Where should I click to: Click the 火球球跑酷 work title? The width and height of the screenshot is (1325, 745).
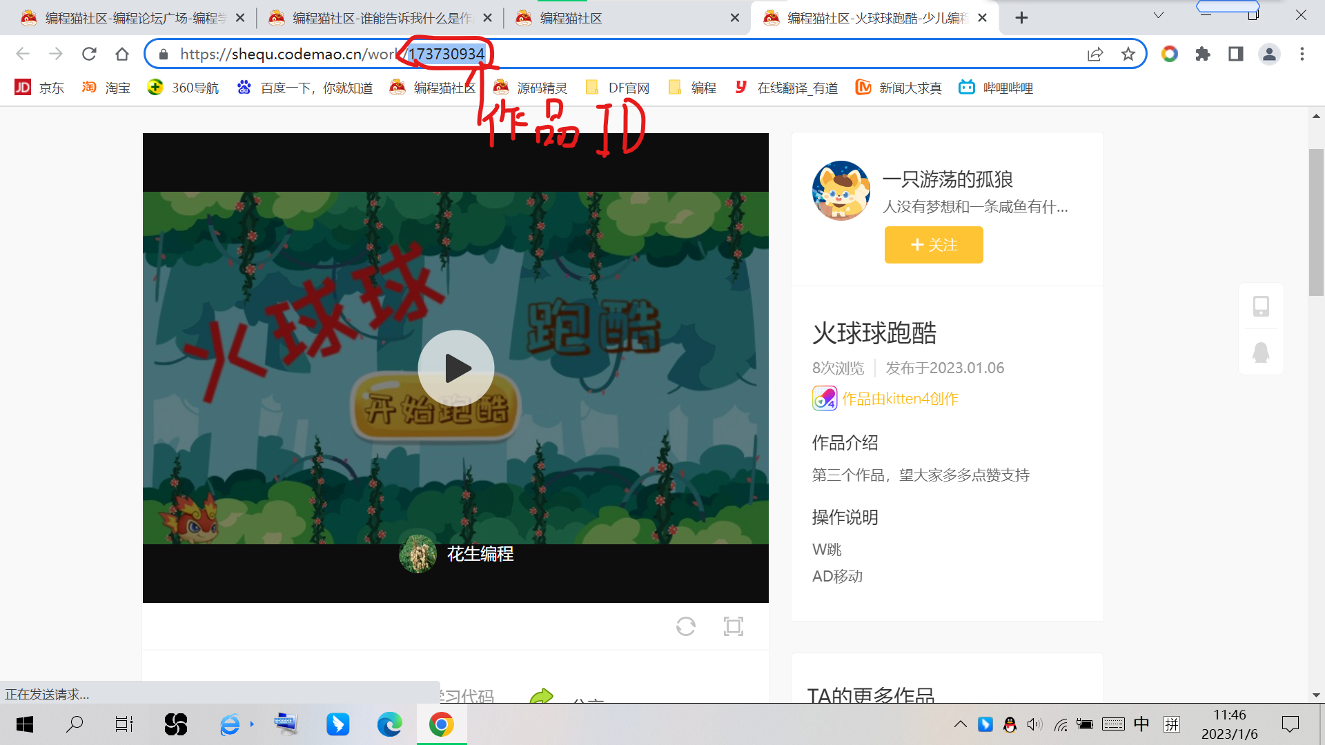pyautogui.click(x=874, y=334)
